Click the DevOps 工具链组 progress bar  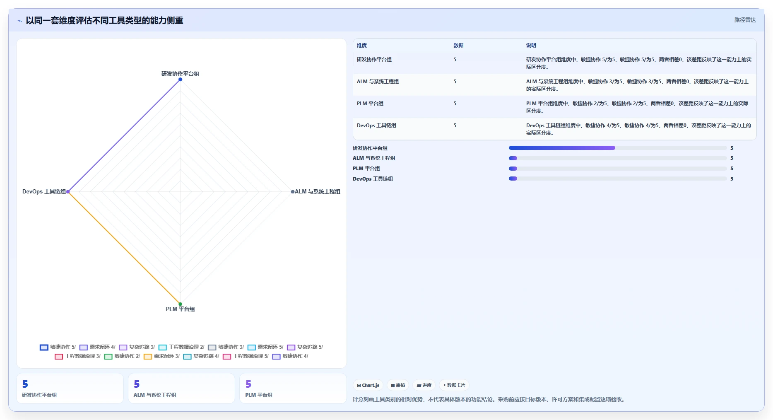[x=617, y=179]
